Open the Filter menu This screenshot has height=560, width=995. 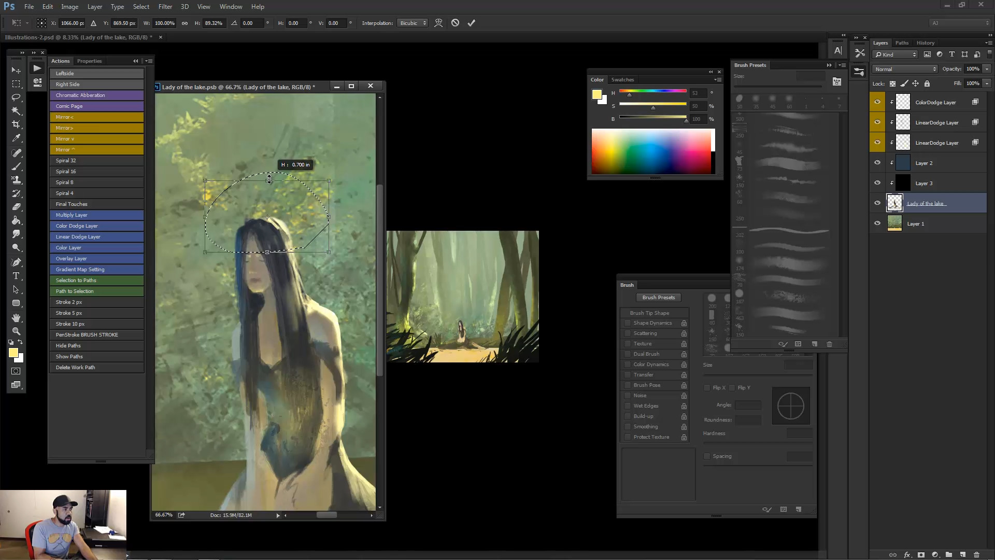pyautogui.click(x=165, y=7)
